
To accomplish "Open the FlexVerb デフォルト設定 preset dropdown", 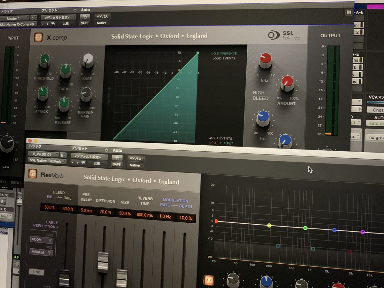I will 90,157.
